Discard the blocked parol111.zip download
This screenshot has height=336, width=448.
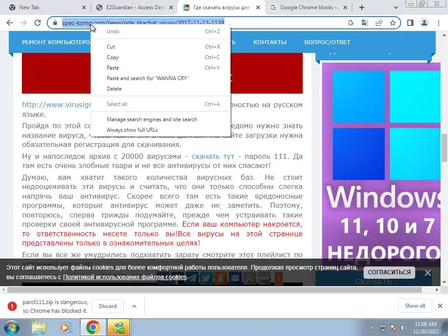(108, 306)
